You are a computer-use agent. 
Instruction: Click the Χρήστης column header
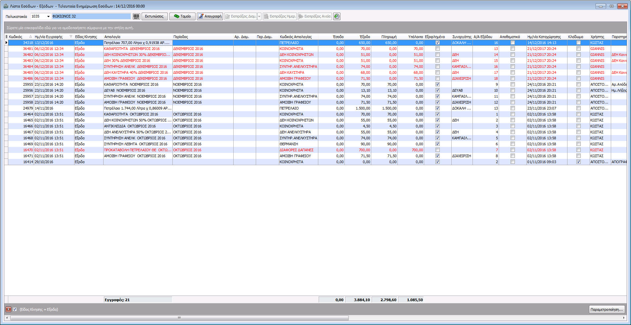600,37
